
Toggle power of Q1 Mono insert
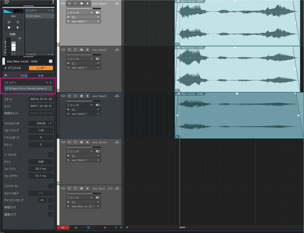click(x=27, y=16)
